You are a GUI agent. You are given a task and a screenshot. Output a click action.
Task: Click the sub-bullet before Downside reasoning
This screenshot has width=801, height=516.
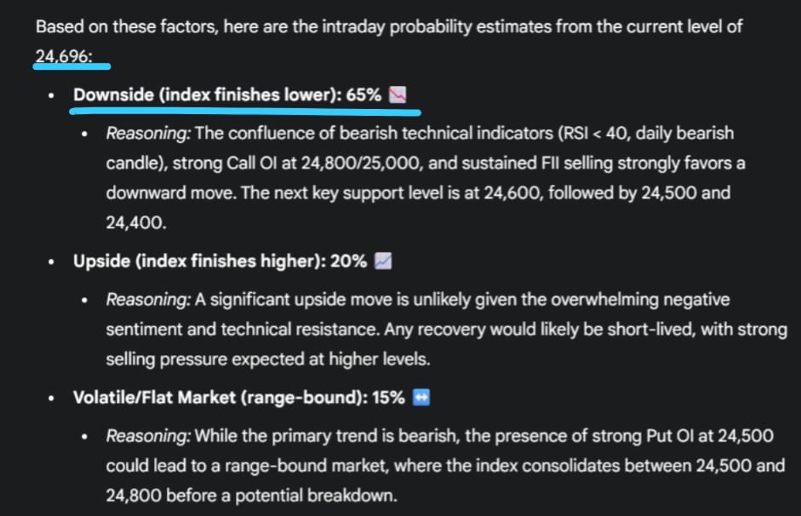pyautogui.click(x=86, y=135)
